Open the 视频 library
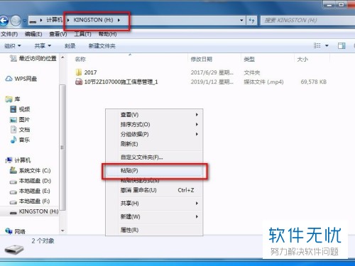The height and width of the screenshot is (266, 355). pyautogui.click(x=24, y=109)
